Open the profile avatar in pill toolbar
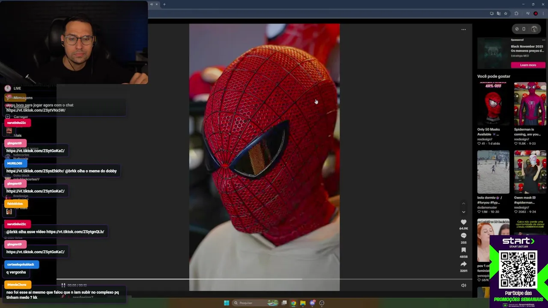The image size is (548, 308). [x=534, y=29]
